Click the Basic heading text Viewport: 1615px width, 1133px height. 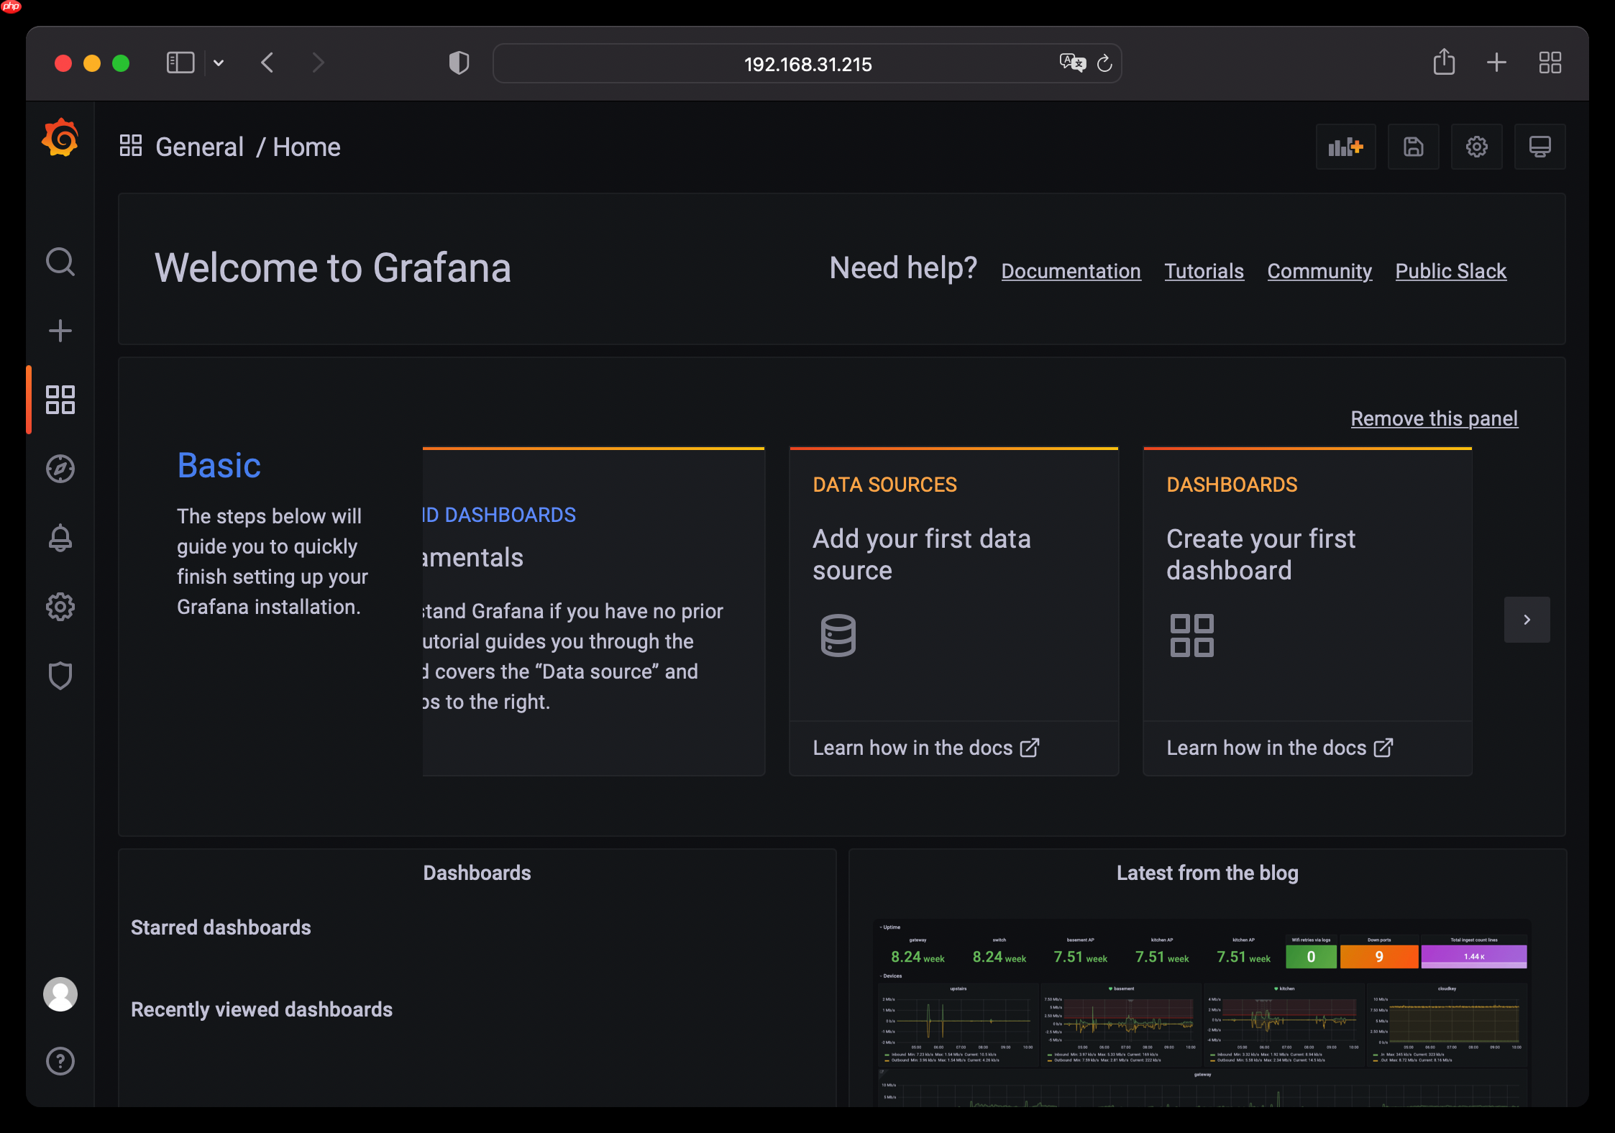tap(219, 465)
